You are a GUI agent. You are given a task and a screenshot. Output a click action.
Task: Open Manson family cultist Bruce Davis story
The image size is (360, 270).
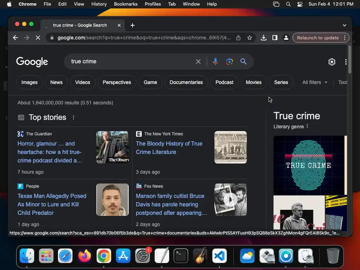(x=171, y=204)
